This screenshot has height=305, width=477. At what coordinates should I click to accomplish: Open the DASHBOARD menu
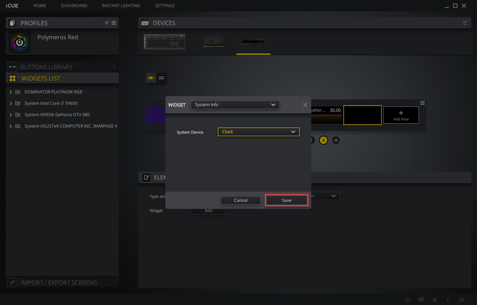(x=74, y=6)
